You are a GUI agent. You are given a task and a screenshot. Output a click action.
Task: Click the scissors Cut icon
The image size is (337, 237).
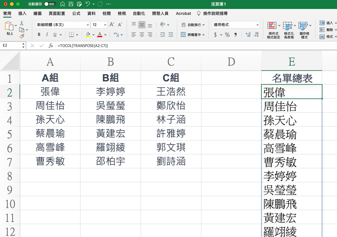point(22,23)
